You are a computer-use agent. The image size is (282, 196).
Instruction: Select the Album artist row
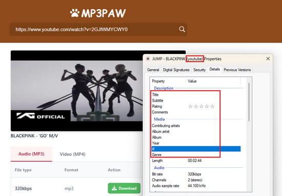[196, 131]
